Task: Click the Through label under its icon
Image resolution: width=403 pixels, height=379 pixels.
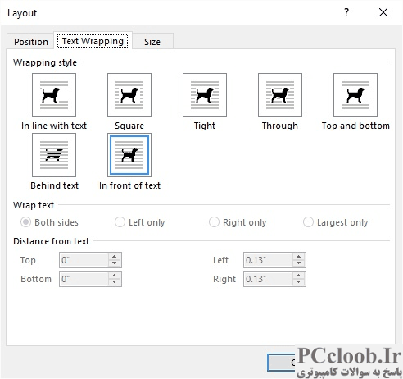Action: click(280, 126)
